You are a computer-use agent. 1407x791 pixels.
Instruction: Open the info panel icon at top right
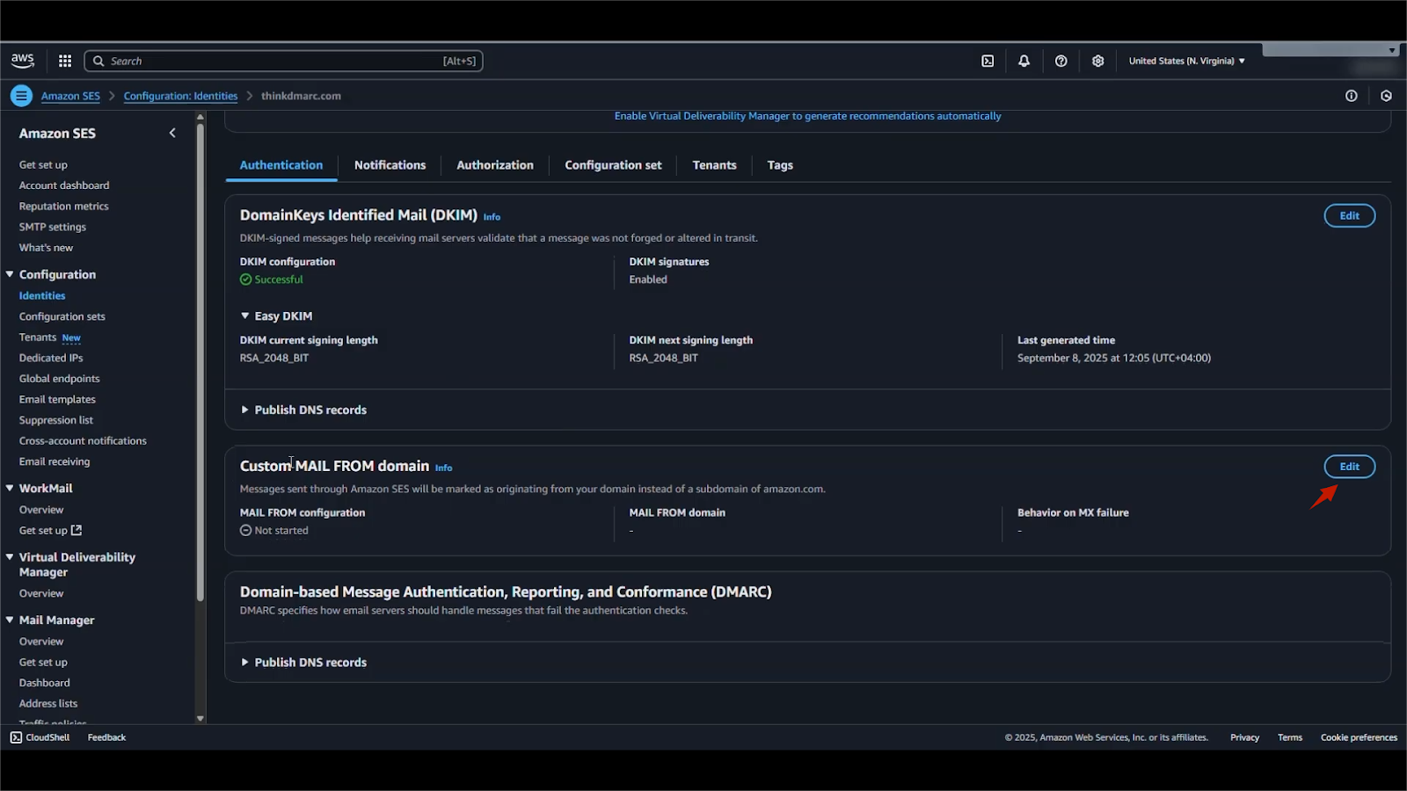coord(1351,96)
